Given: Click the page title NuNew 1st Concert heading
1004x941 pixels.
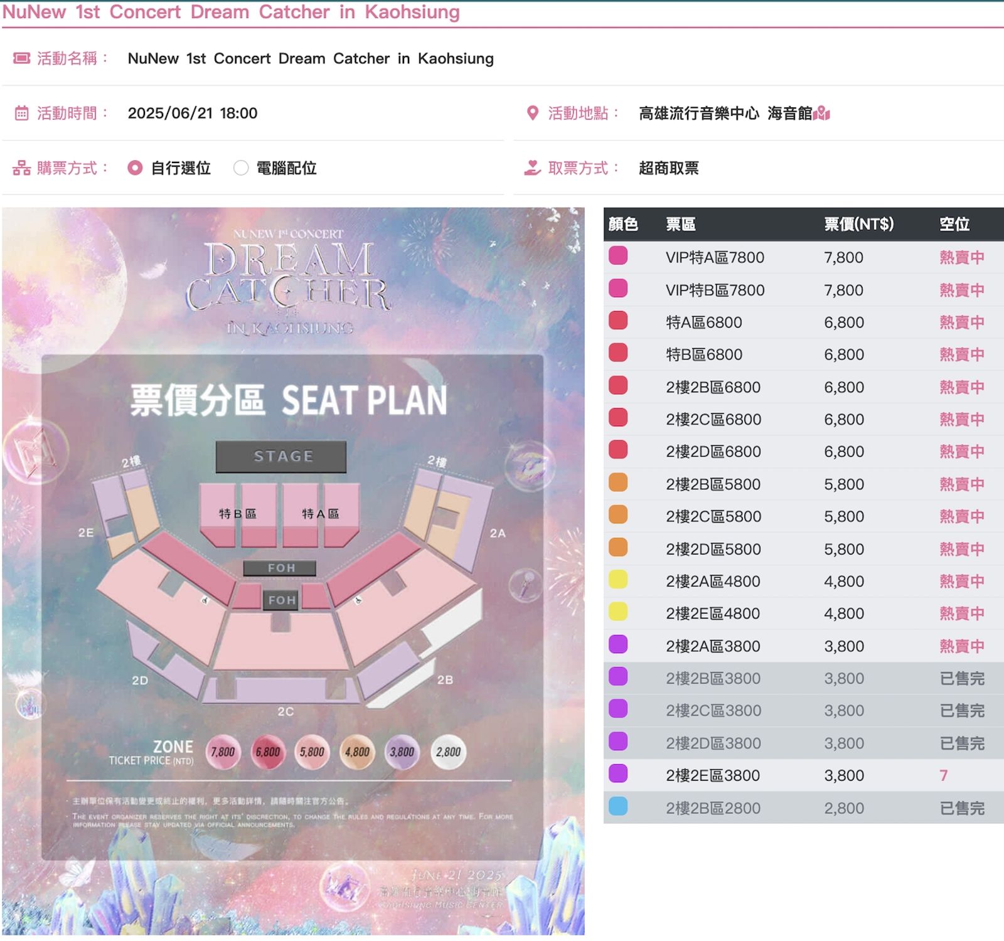Looking at the screenshot, I should coord(231,12).
